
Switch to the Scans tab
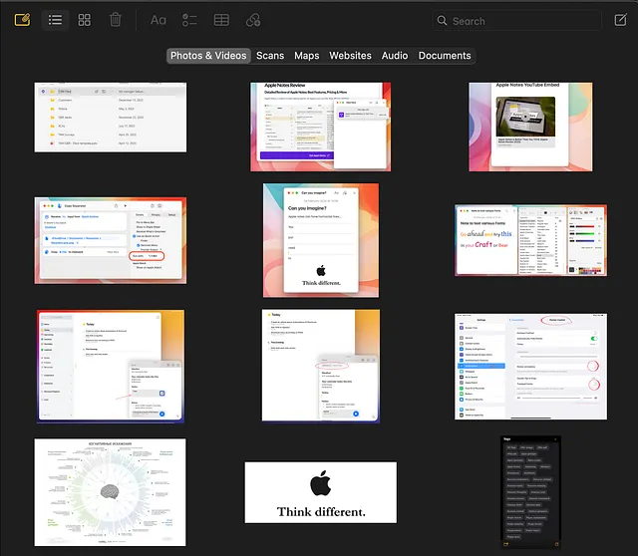click(x=270, y=56)
